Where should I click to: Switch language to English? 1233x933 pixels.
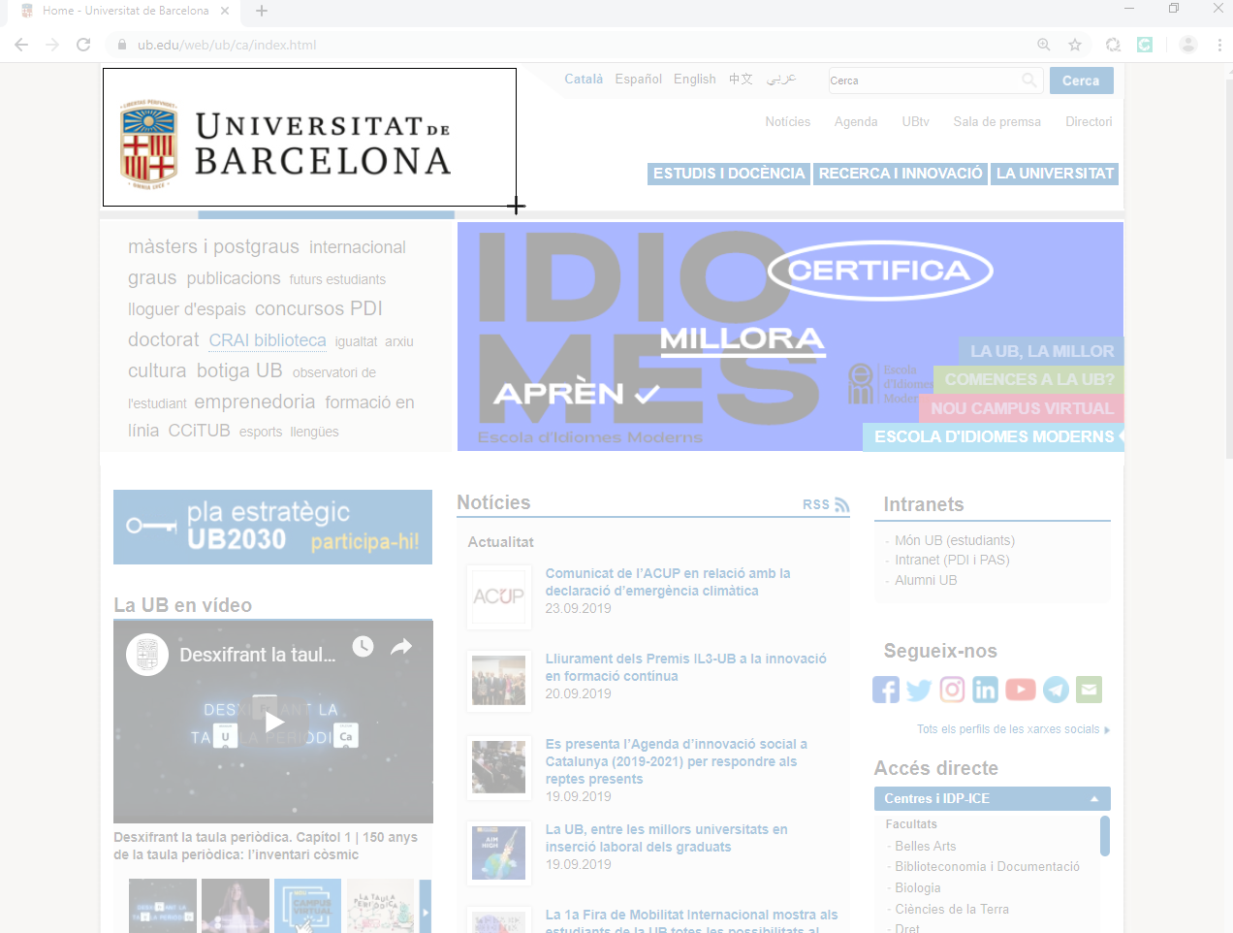694,80
